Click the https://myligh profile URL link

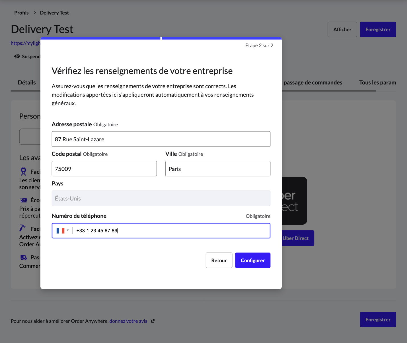26,43
